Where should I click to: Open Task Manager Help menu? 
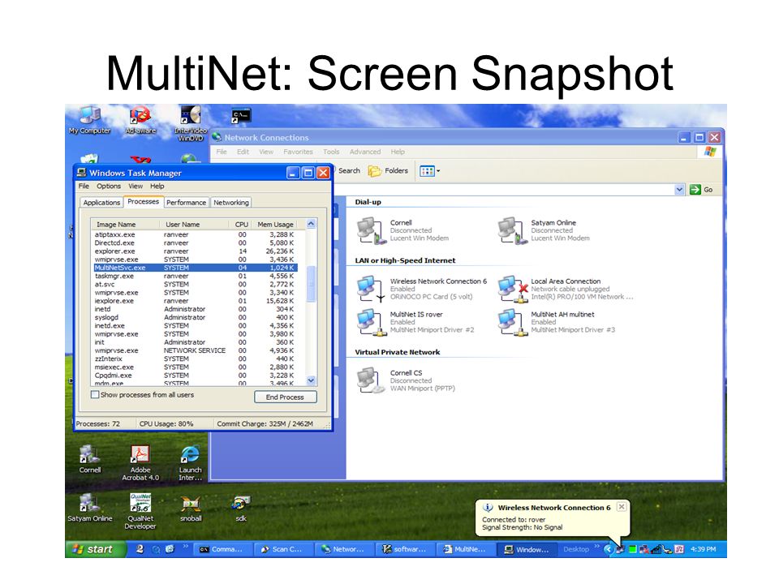point(157,187)
